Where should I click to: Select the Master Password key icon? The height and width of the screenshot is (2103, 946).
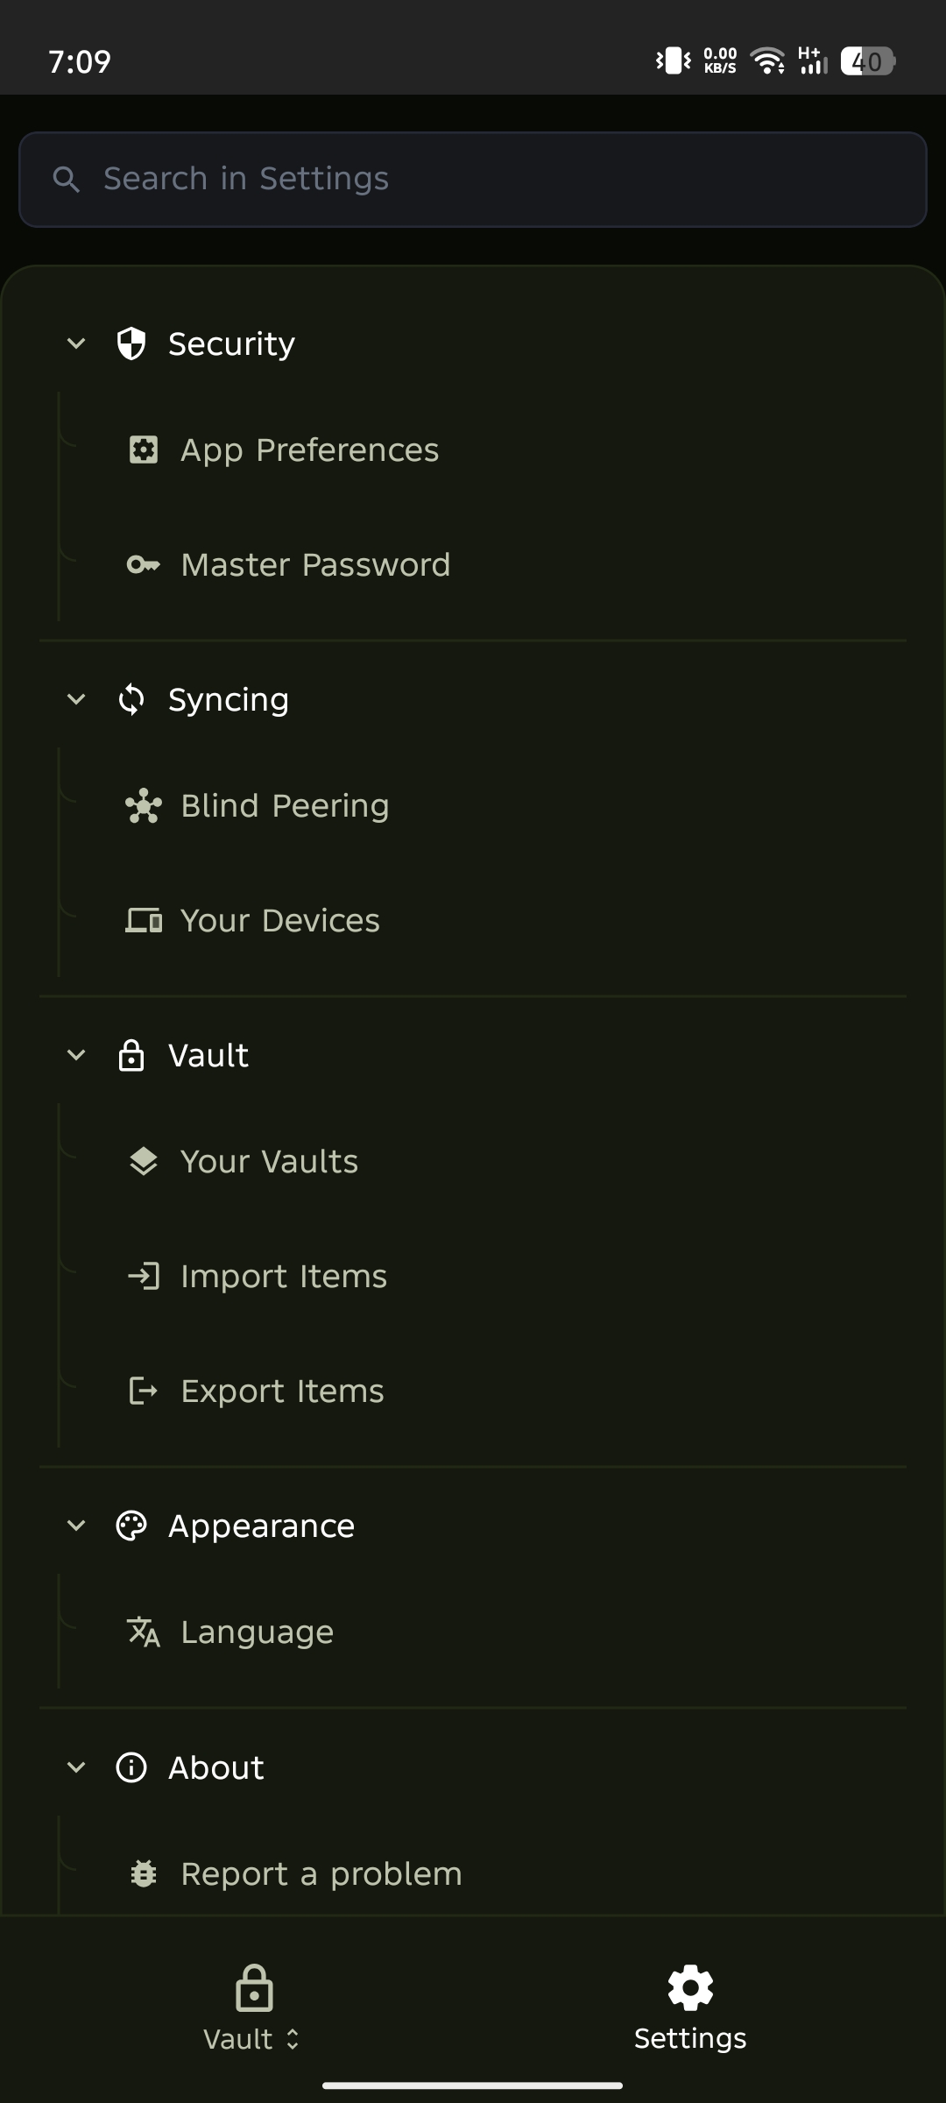[144, 564]
